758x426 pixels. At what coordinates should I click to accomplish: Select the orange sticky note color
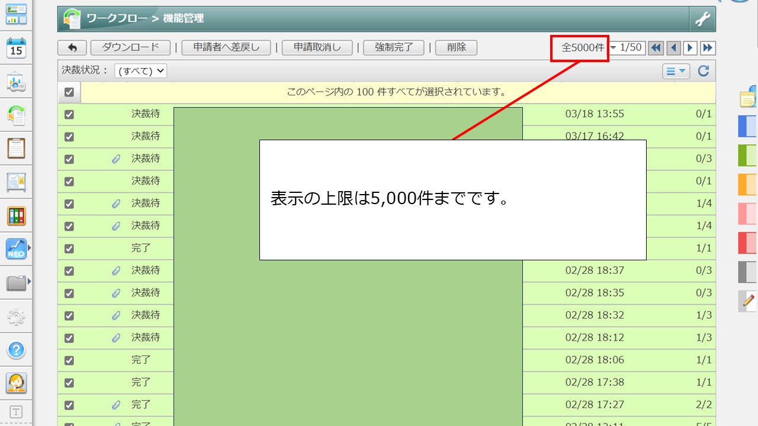click(x=747, y=184)
